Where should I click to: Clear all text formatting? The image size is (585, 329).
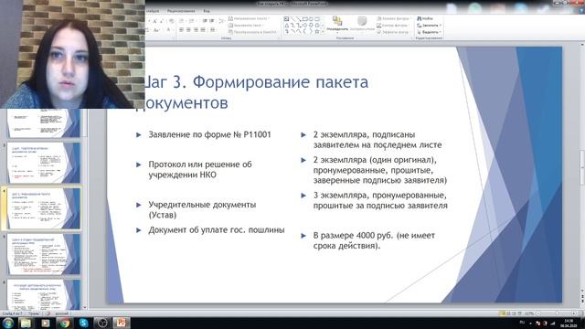click(x=171, y=21)
